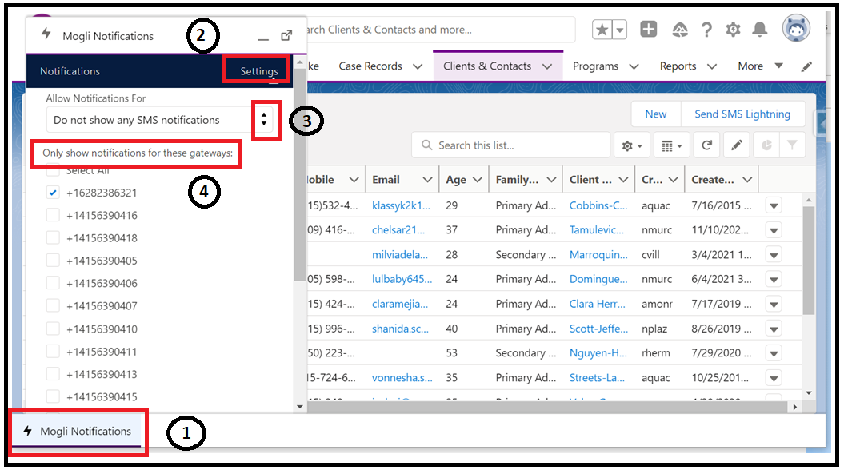
Task: Open the Case Records tab
Action: pyautogui.click(x=370, y=66)
